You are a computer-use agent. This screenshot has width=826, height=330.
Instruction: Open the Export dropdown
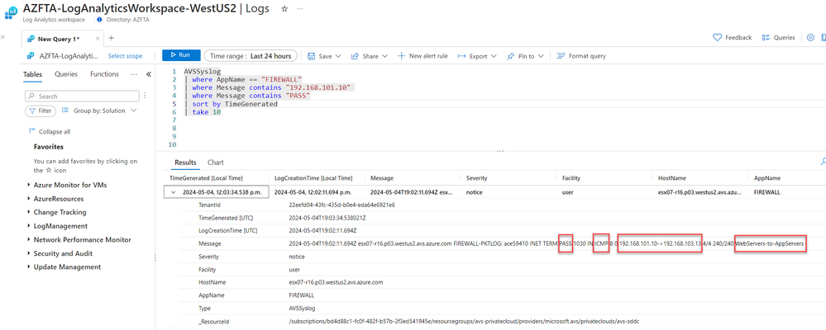click(477, 56)
